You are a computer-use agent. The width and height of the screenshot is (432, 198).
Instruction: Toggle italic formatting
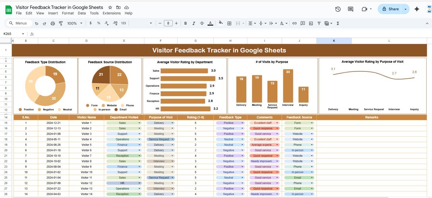(x=193, y=23)
